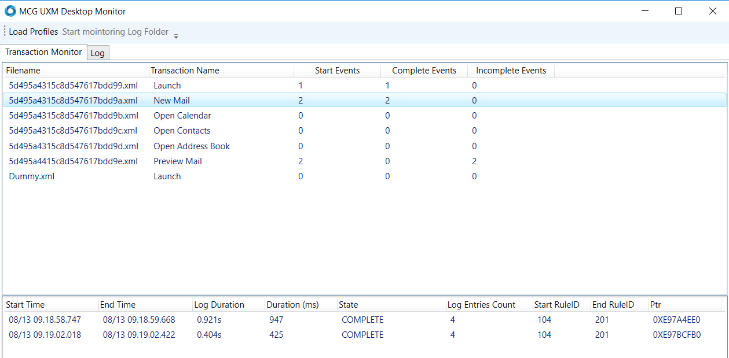Sort by Transaction Name column header
This screenshot has width=729, height=358.
(x=185, y=71)
